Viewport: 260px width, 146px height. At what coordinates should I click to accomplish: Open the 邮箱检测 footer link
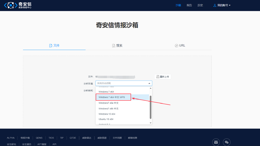133,138
